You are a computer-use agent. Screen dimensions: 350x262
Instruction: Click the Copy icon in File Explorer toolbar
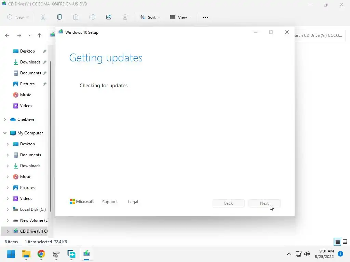pos(59,17)
